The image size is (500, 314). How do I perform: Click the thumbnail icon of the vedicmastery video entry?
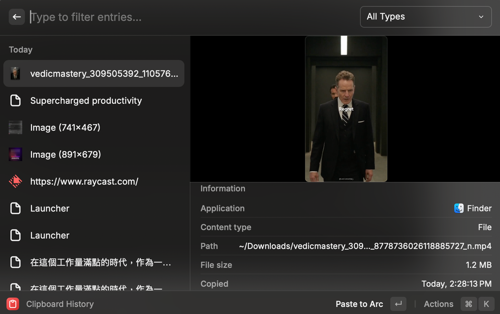pos(15,73)
